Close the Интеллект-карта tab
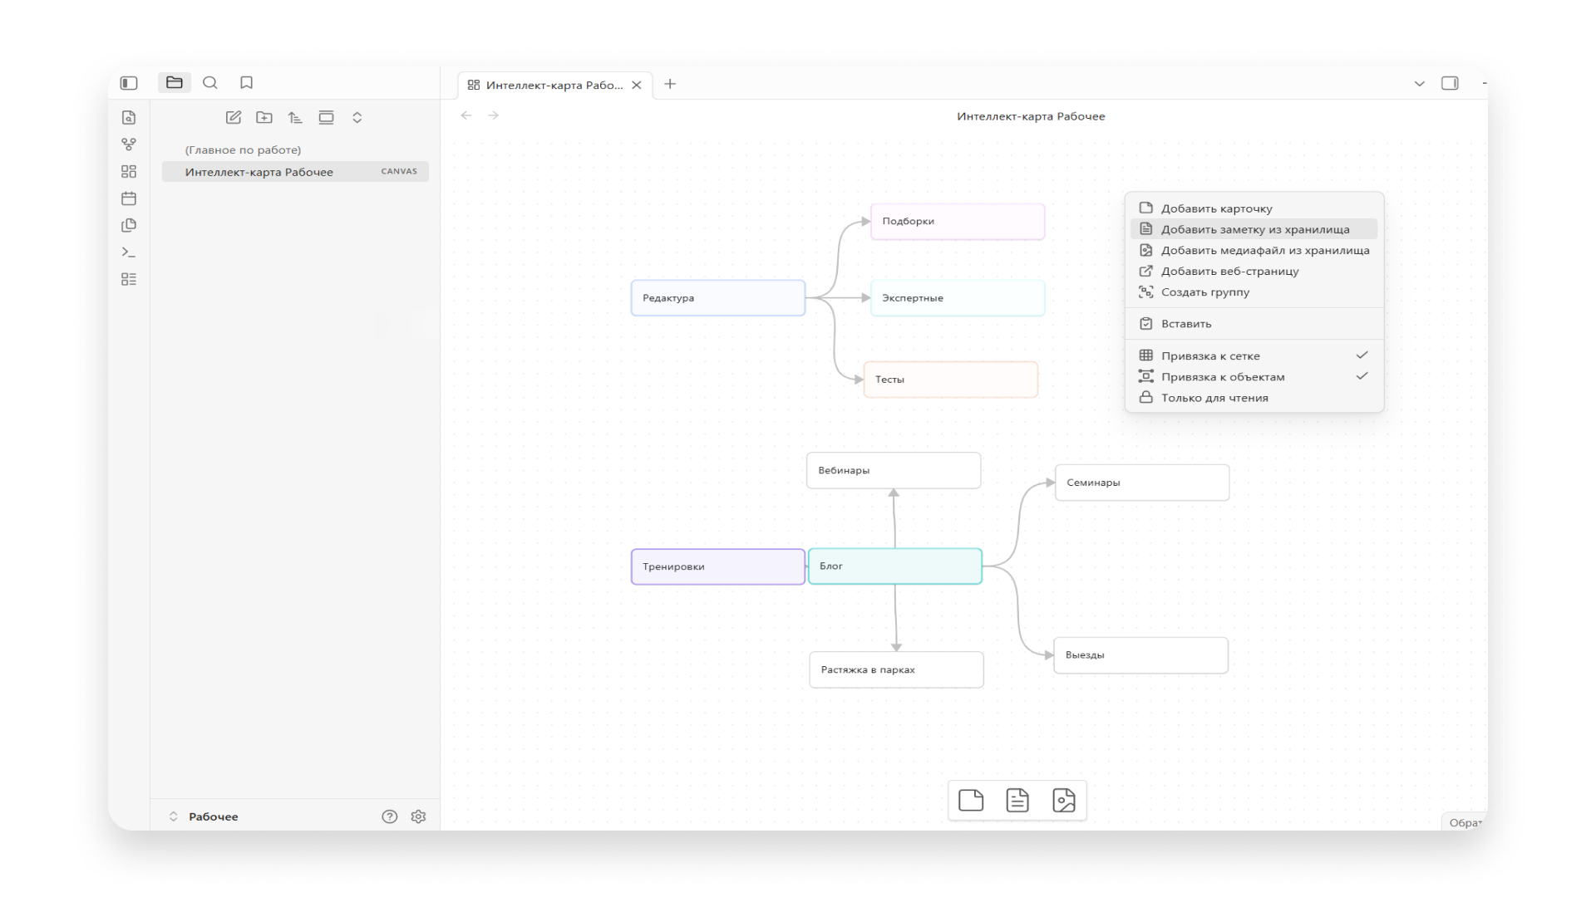This screenshot has height=897, width=1596. click(637, 85)
